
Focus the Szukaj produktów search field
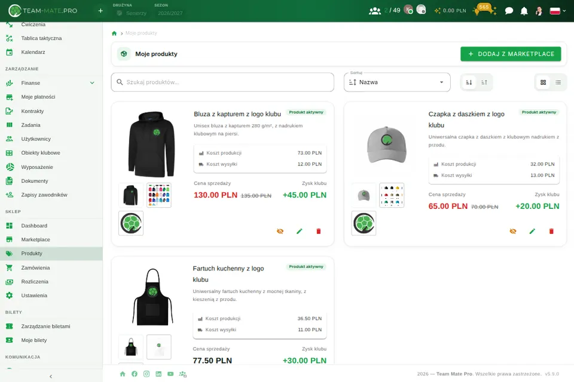[x=222, y=82]
